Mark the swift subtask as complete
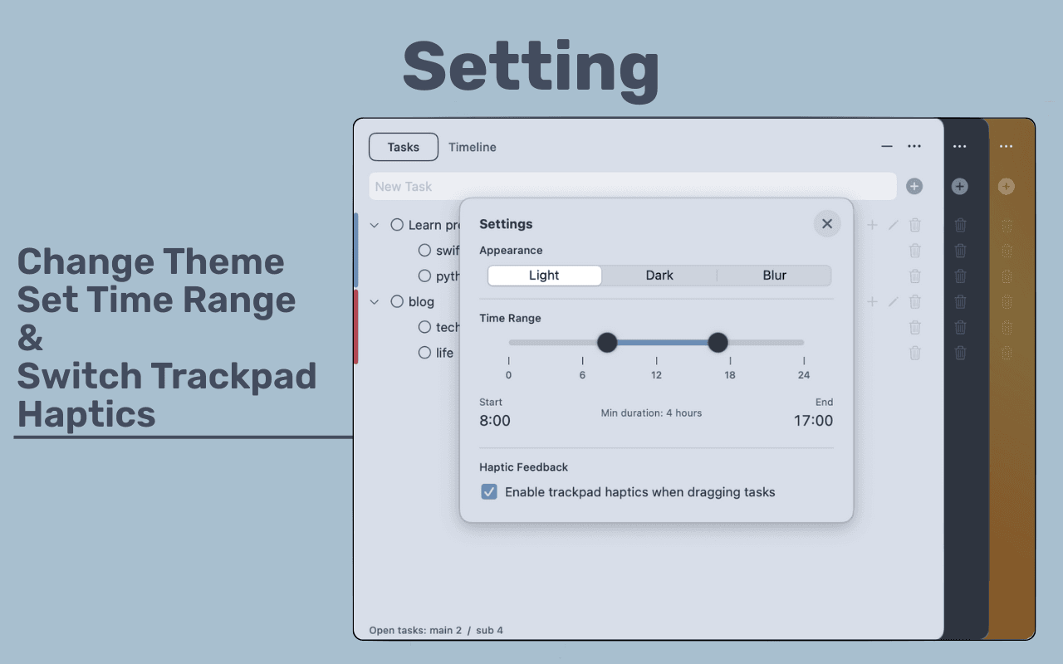Viewport: 1063px width, 664px height. [x=424, y=250]
